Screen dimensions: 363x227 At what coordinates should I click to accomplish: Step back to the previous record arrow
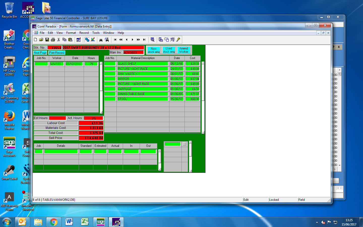coord(127,40)
